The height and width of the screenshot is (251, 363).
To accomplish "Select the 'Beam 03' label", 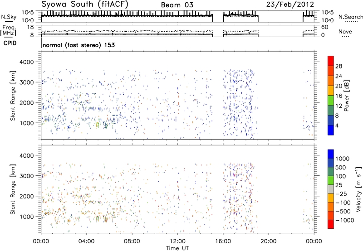I will pos(177,5).
